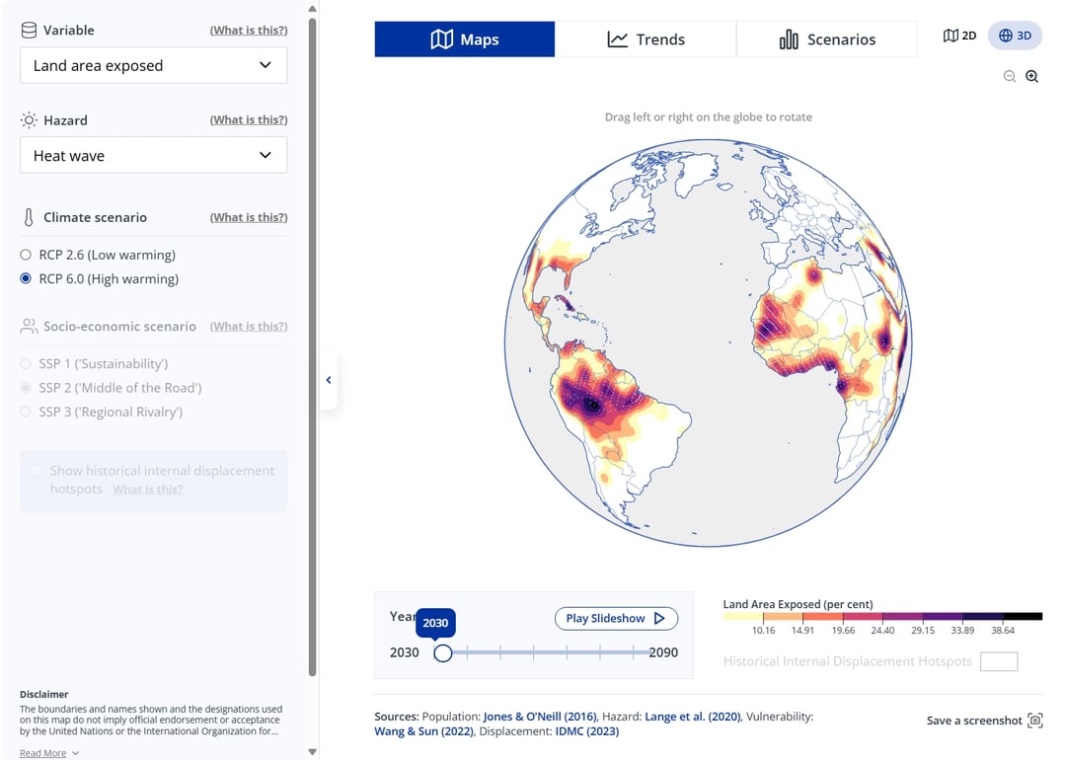The width and height of the screenshot is (1066, 760).
Task: Switch to the Trends tab
Action: [647, 38]
